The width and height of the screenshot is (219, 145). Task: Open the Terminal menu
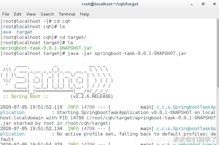(x=67, y=14)
